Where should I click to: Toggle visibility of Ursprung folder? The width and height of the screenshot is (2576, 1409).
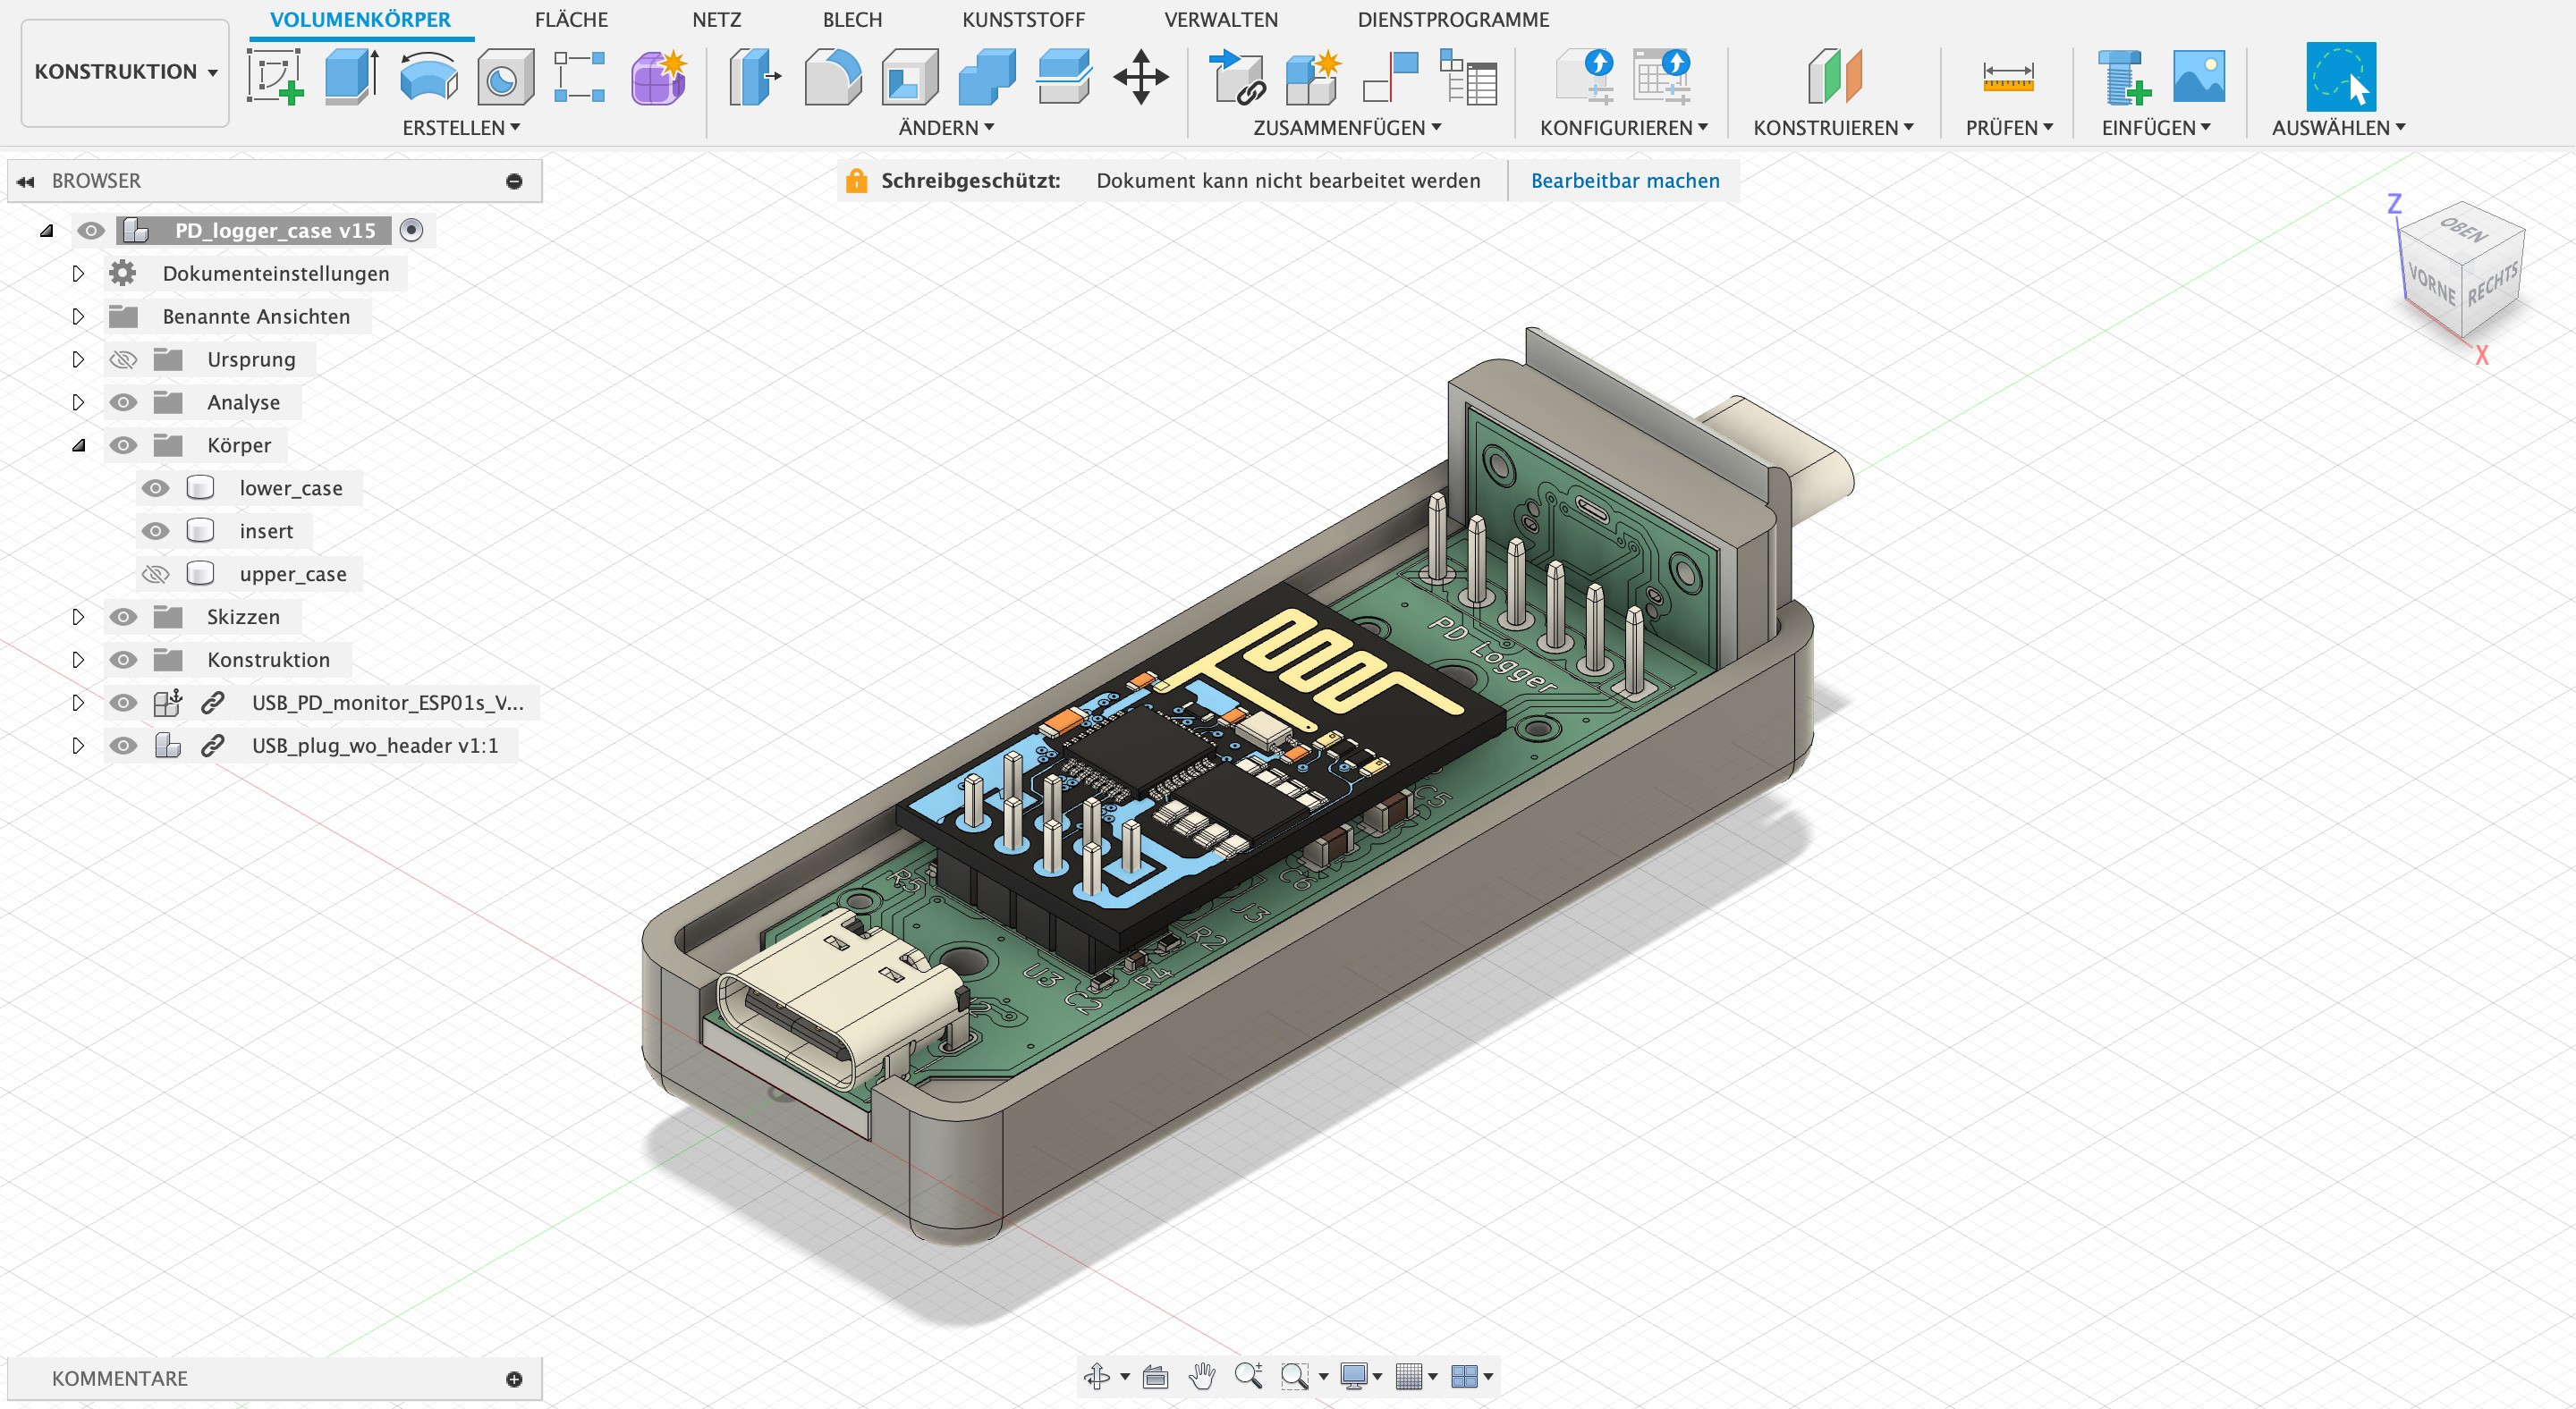point(123,359)
